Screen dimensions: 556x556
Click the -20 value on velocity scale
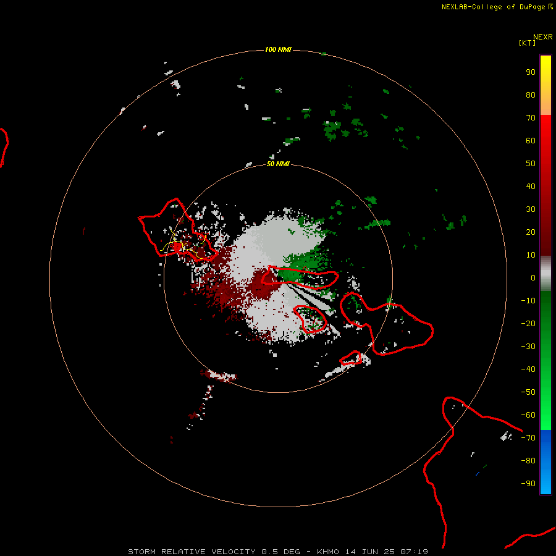[x=528, y=323]
